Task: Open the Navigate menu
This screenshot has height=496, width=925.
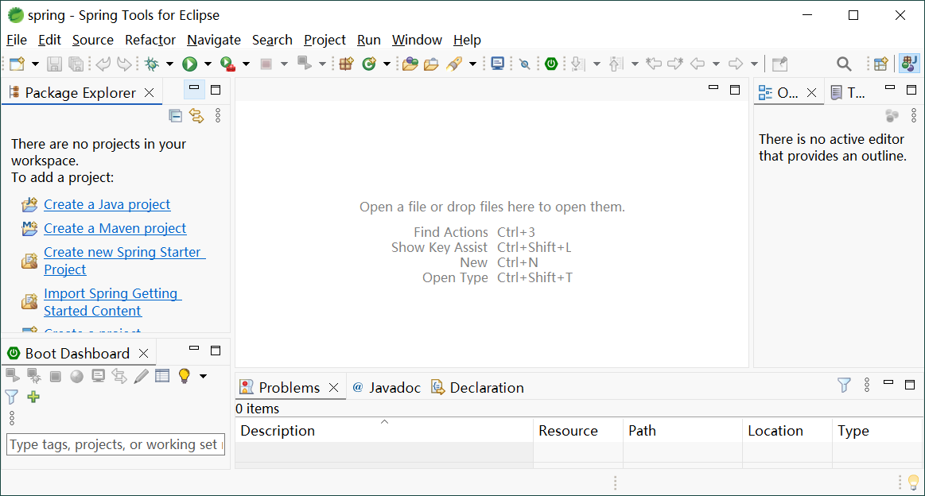Action: [x=213, y=40]
